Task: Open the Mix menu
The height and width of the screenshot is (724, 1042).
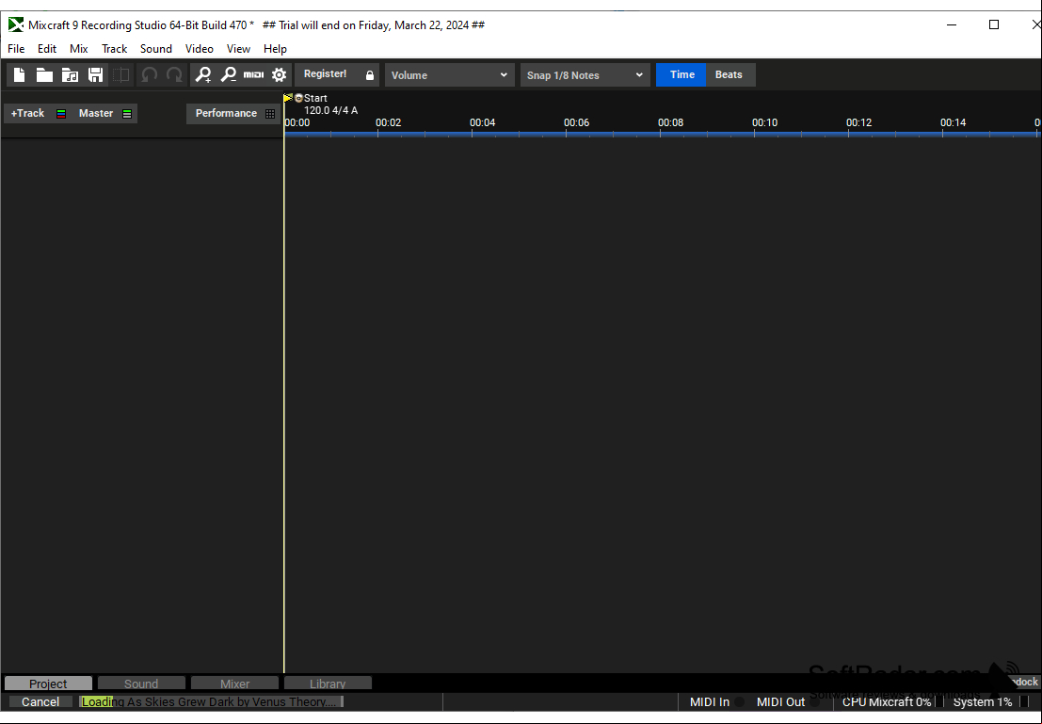Action: 79,49
